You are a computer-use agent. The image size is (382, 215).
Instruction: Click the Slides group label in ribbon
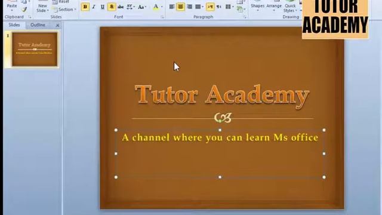[56, 17]
